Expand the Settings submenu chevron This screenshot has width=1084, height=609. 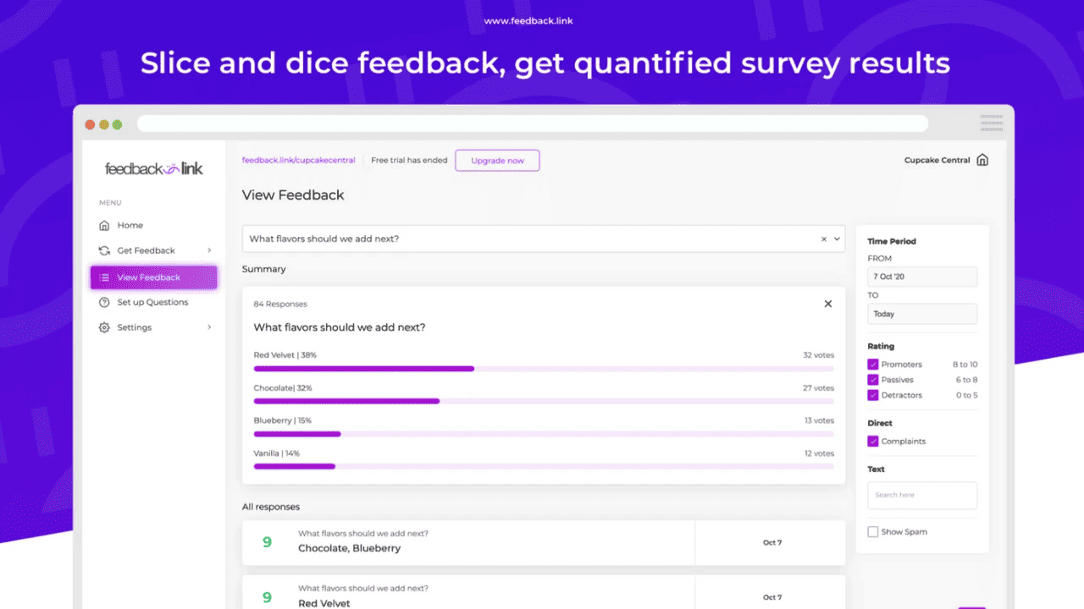209,327
